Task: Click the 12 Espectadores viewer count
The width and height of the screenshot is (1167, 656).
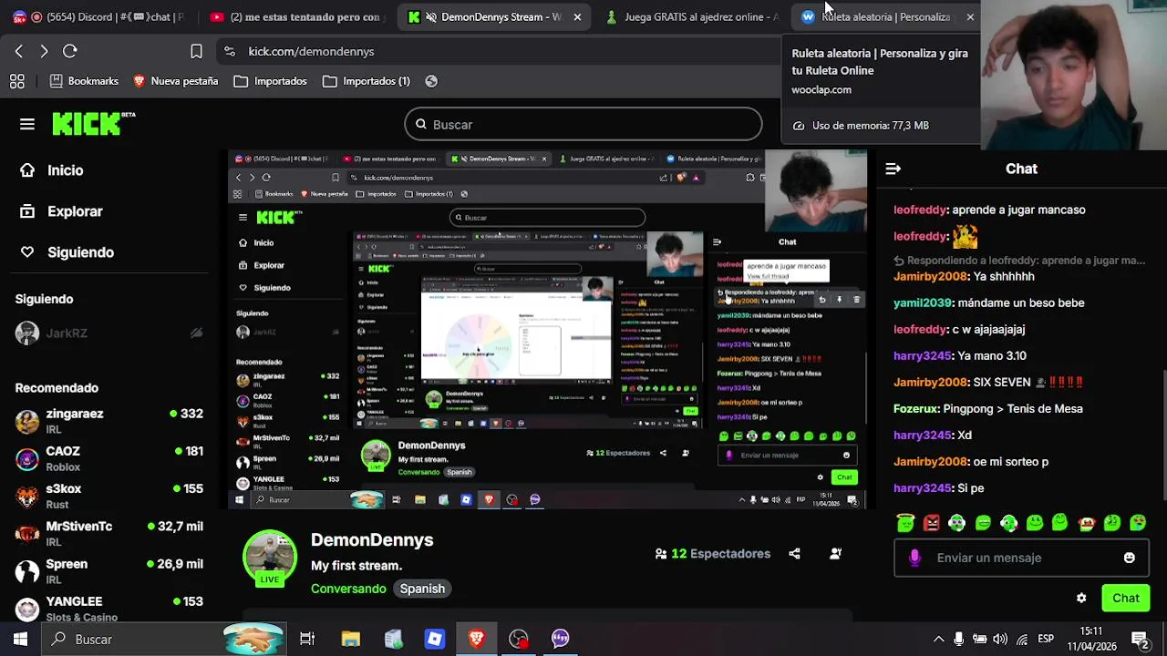Action: click(x=713, y=553)
